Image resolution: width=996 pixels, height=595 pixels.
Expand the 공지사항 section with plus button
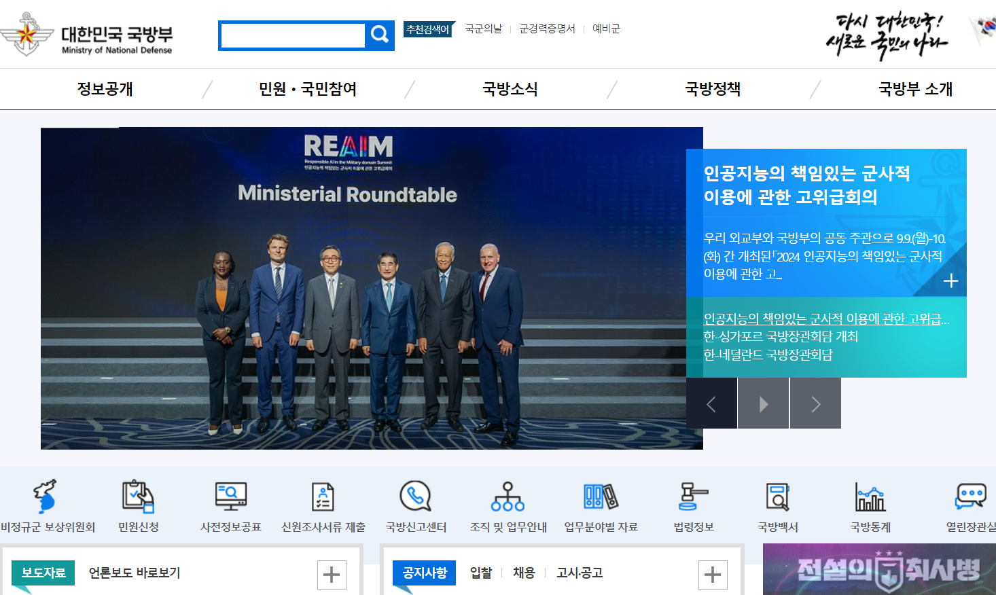[713, 575]
